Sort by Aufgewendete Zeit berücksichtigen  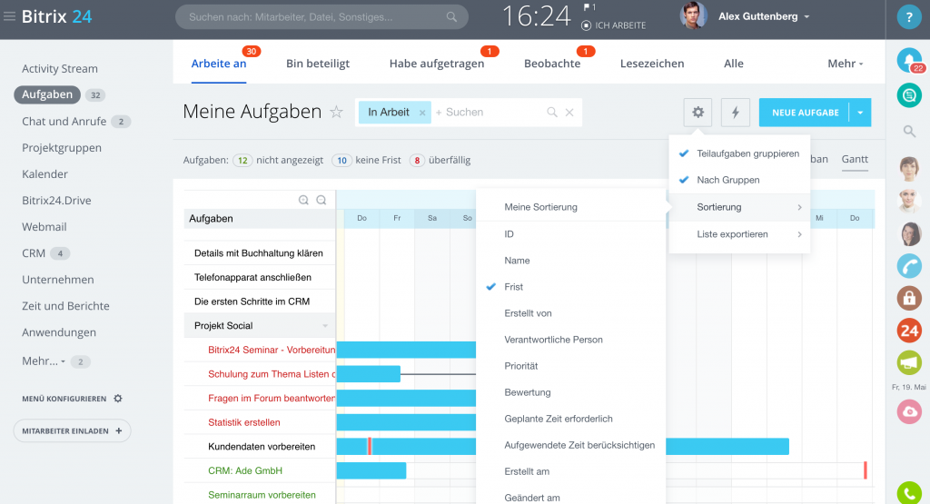click(570, 445)
